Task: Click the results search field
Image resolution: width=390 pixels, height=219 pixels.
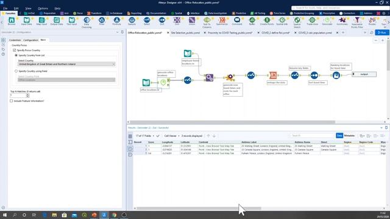Action: click(x=311, y=136)
